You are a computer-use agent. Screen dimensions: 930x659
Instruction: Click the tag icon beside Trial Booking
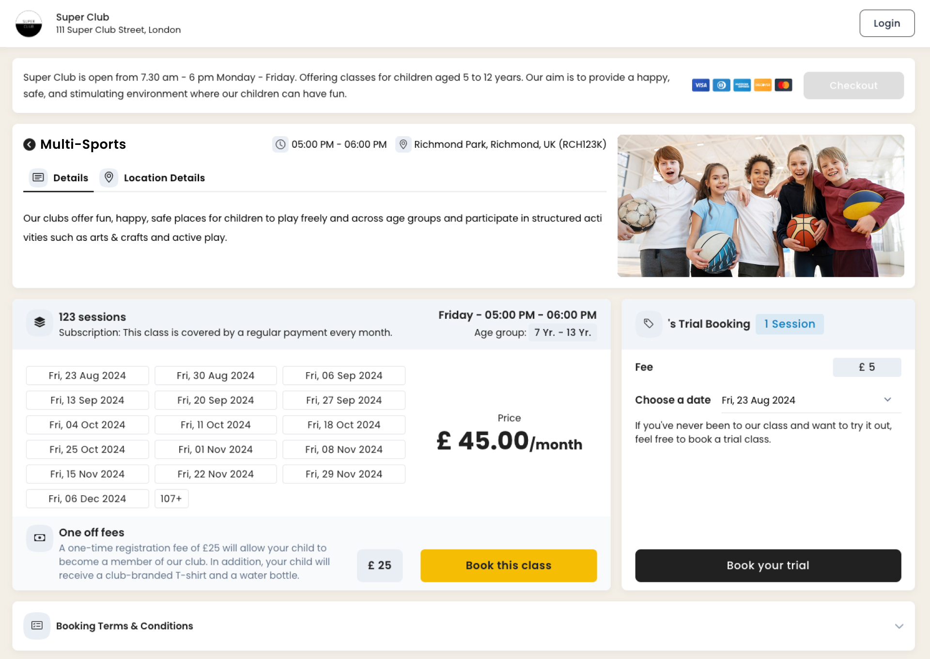coord(649,324)
